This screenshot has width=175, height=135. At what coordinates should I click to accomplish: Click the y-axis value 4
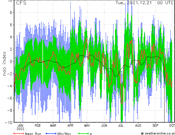(x=11, y=37)
